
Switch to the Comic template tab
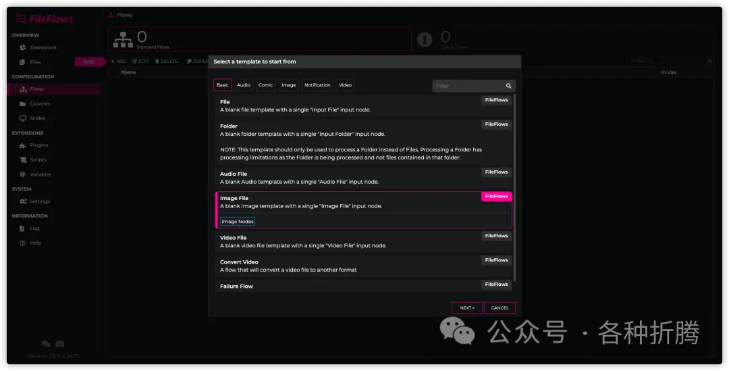pyautogui.click(x=265, y=84)
